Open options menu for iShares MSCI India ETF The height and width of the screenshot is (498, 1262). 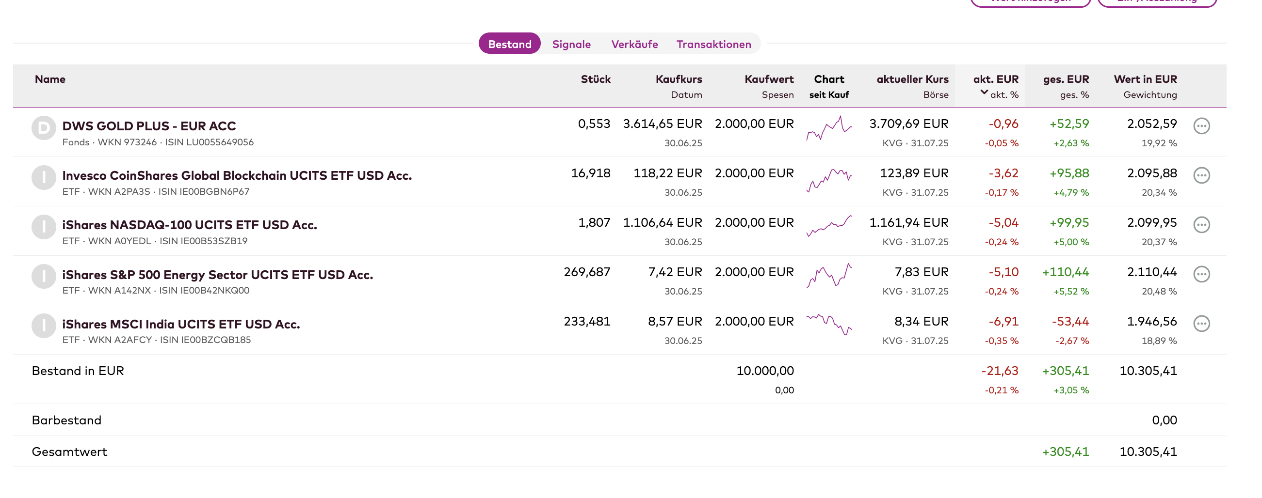pos(1201,324)
